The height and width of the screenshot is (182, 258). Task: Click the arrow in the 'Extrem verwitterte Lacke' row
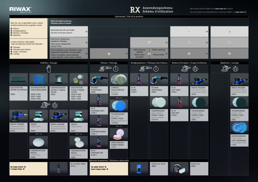click(x=86, y=54)
